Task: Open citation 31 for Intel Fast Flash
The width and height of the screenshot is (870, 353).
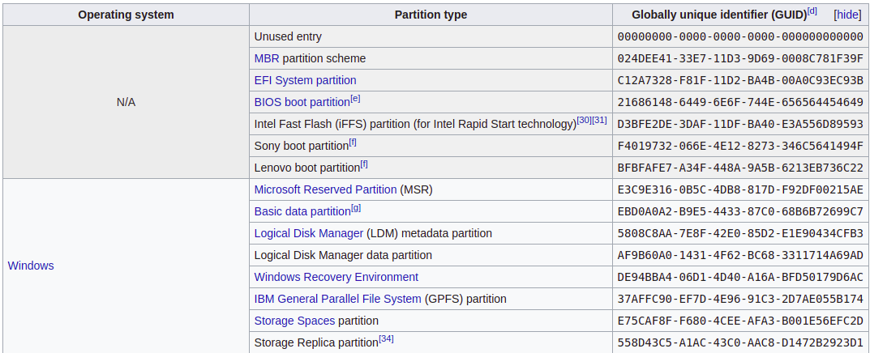Action: [599, 120]
